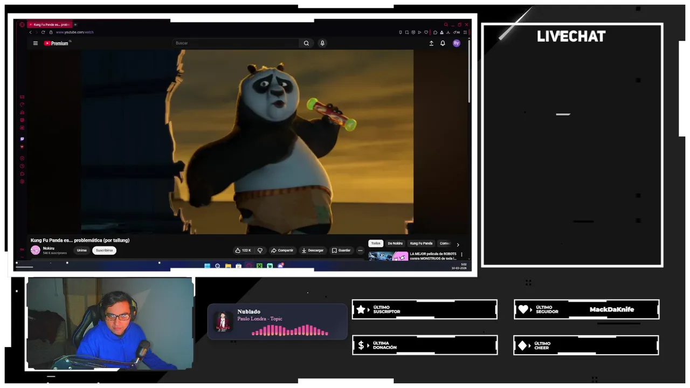Screen dimensions: 690x388
Task: Open YouTube notifications bell
Action: [443, 43]
